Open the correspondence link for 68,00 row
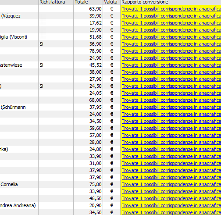Viewport: 221px width, 215px height. click(x=171, y=100)
